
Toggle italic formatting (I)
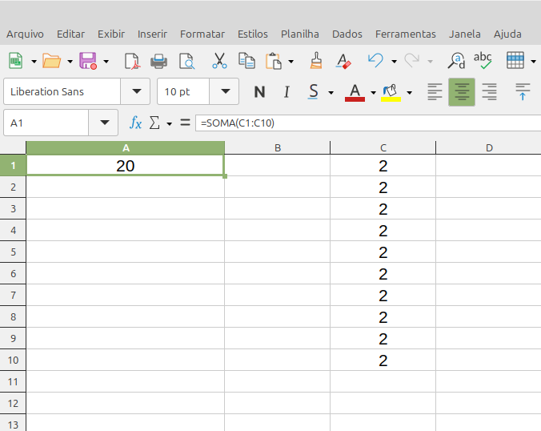(x=286, y=92)
